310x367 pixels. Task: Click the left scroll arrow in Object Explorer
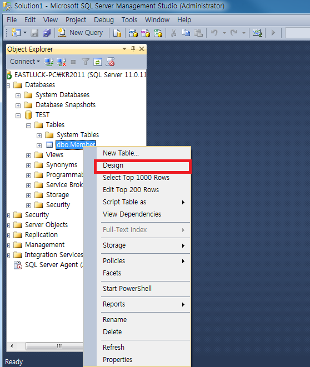(12, 346)
